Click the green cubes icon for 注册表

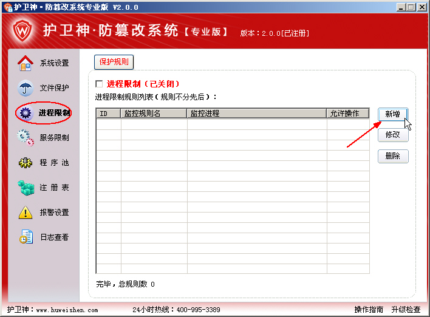click(26, 188)
